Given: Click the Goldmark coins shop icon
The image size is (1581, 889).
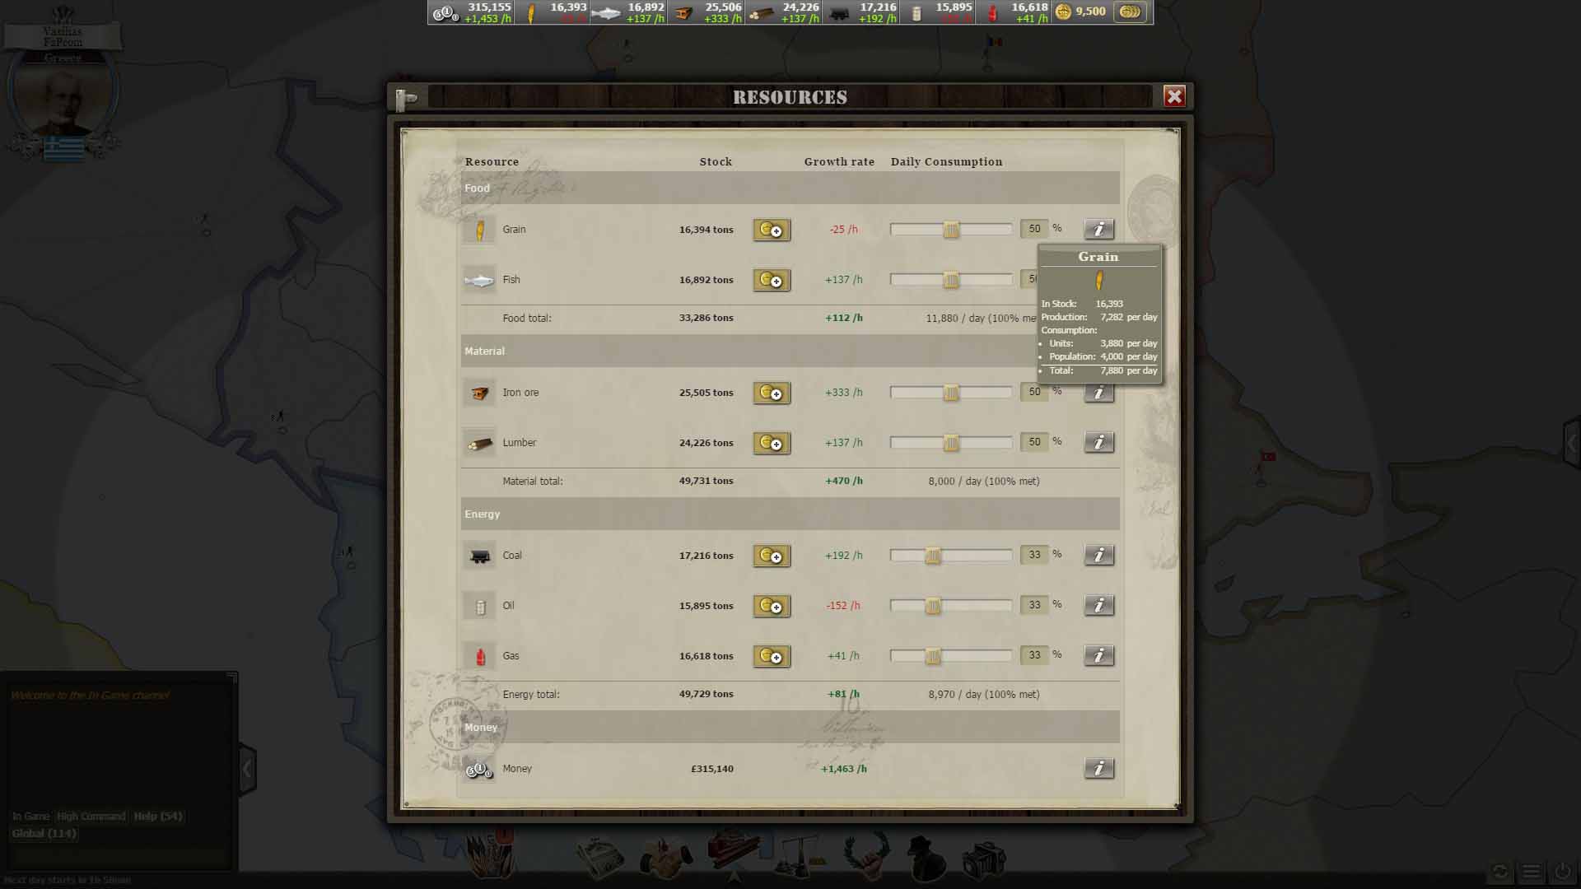Looking at the screenshot, I should [1131, 12].
